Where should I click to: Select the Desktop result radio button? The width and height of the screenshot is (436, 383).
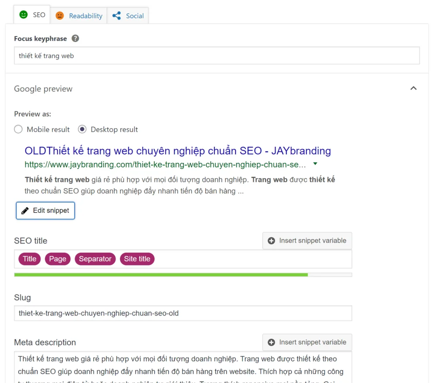coord(82,129)
